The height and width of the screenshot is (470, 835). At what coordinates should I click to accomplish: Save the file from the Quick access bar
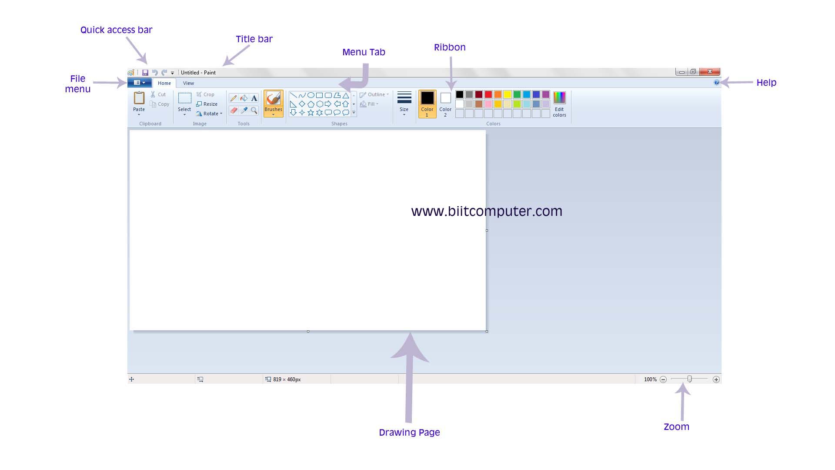146,72
